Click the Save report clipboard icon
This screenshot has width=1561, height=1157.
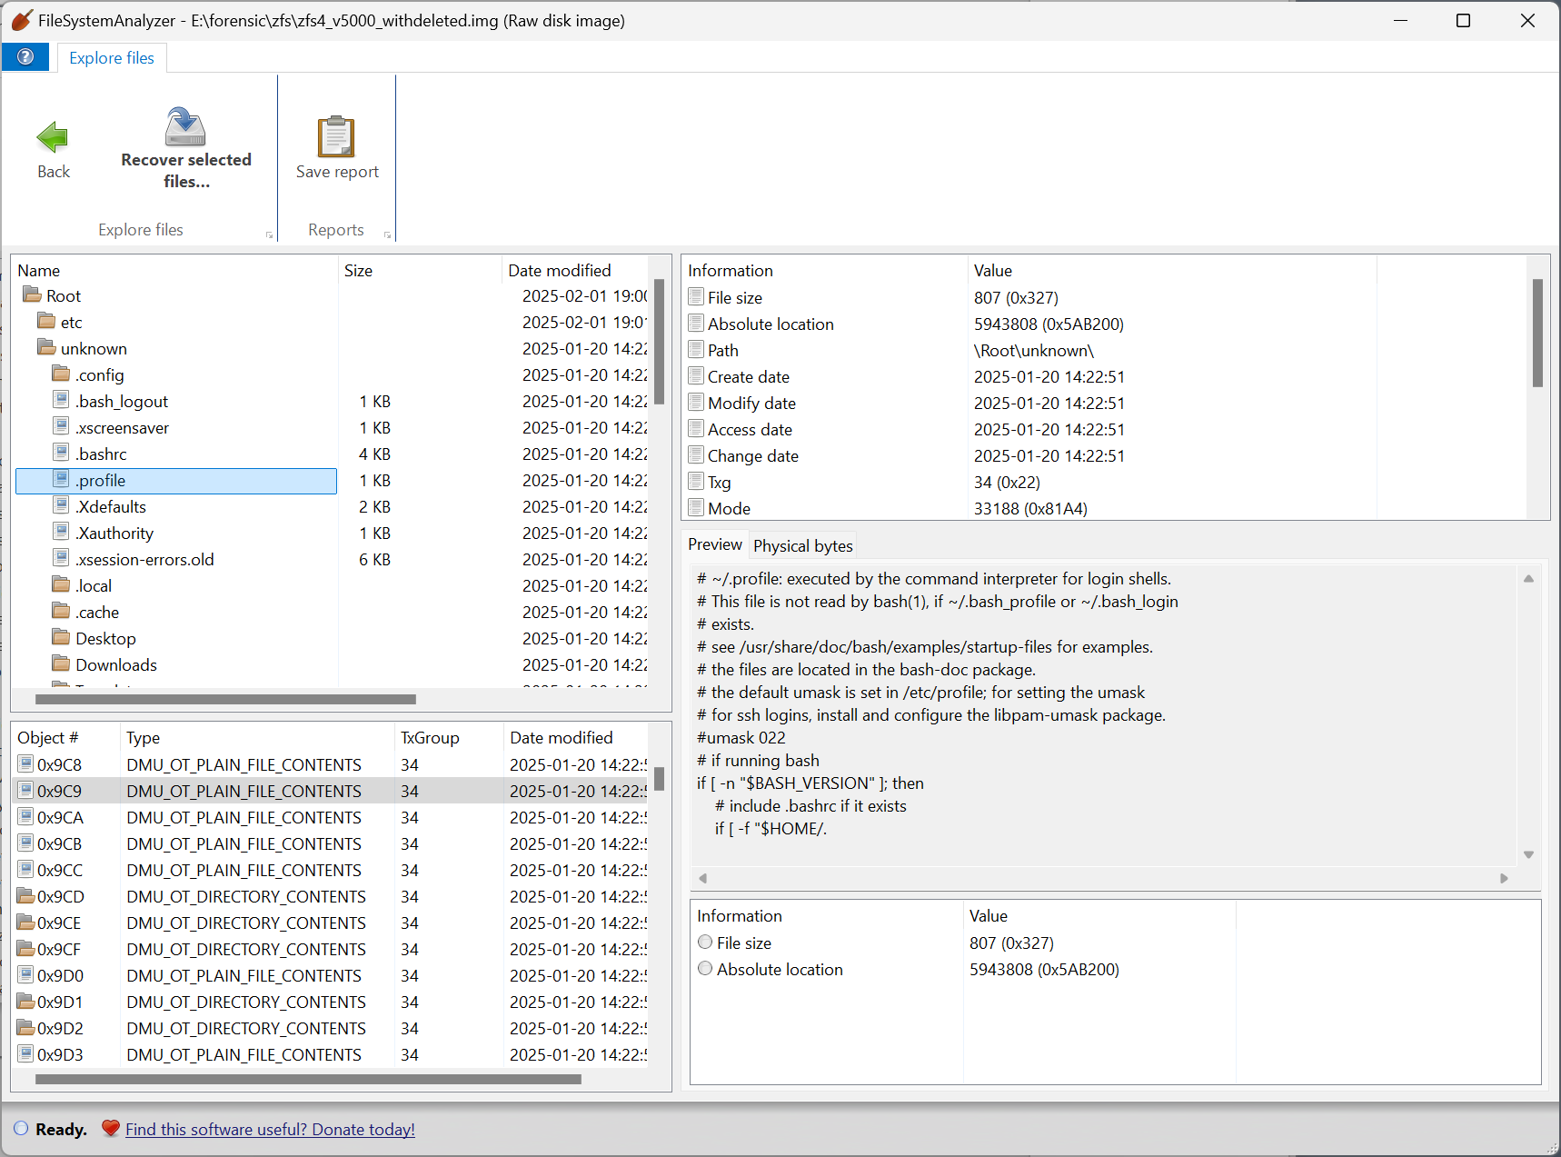point(336,137)
